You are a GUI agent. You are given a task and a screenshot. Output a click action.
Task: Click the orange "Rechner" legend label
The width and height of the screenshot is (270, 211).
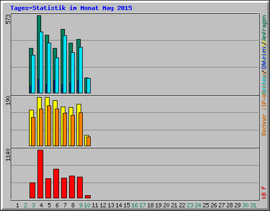(x=264, y=124)
